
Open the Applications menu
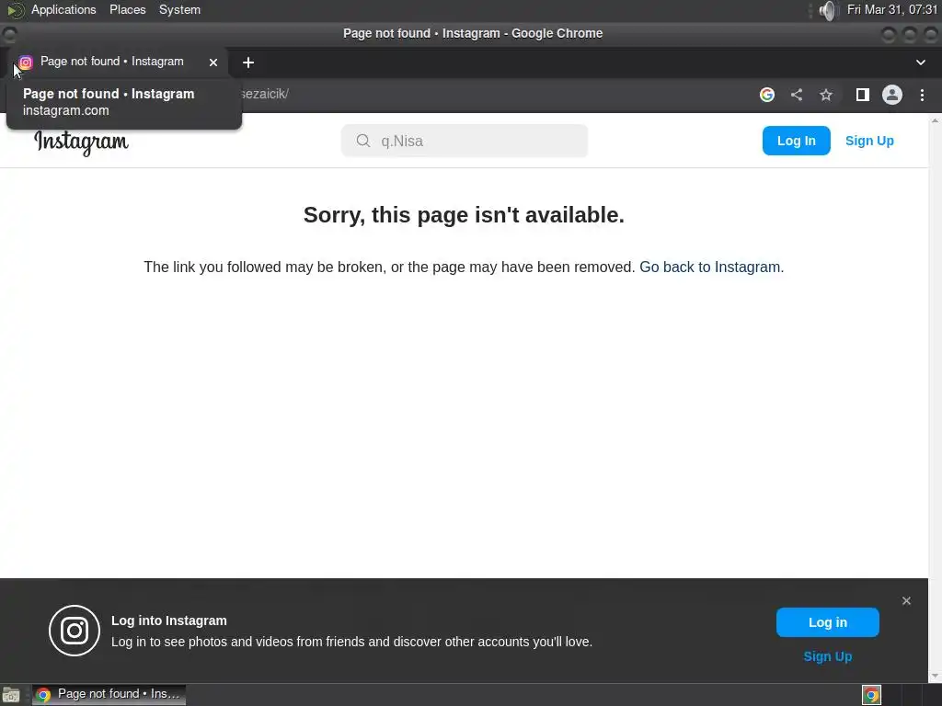click(x=63, y=10)
